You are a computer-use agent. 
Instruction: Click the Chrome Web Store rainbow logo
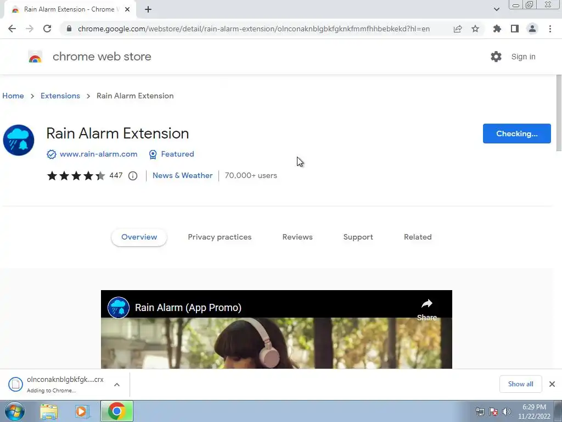(35, 57)
